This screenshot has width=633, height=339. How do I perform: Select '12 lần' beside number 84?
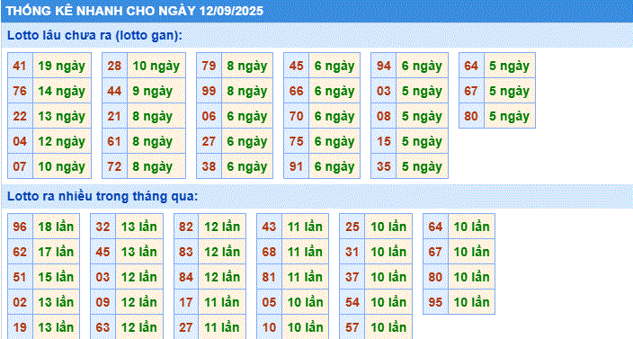click(222, 277)
